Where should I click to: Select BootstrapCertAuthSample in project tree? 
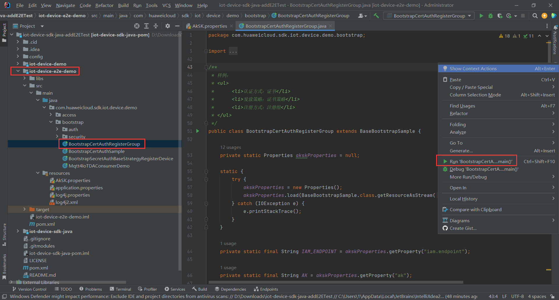pyautogui.click(x=96, y=151)
